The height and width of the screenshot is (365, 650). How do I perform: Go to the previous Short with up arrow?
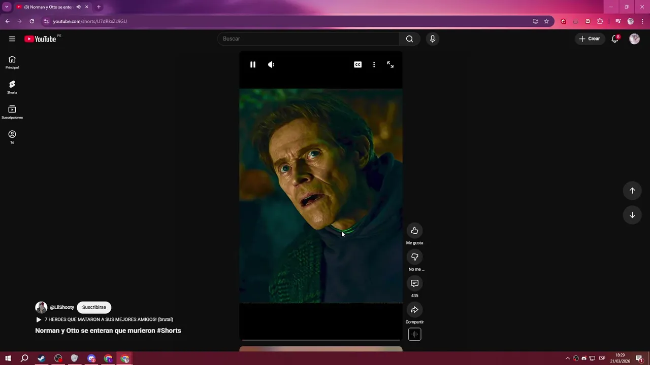pos(632,191)
